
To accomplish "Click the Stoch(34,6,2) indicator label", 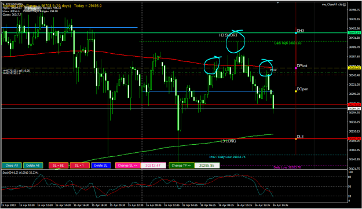I will (20, 173).
